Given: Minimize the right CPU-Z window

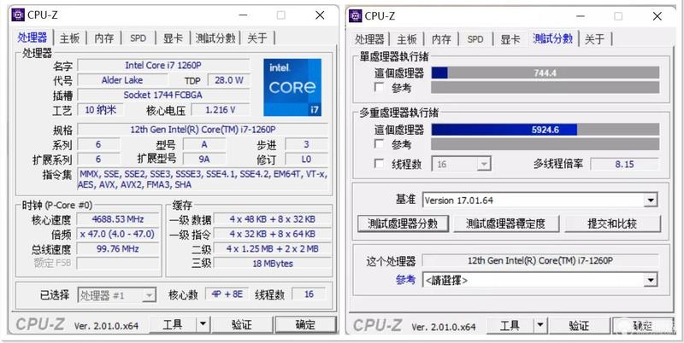Looking at the screenshot, I should click(x=581, y=16).
